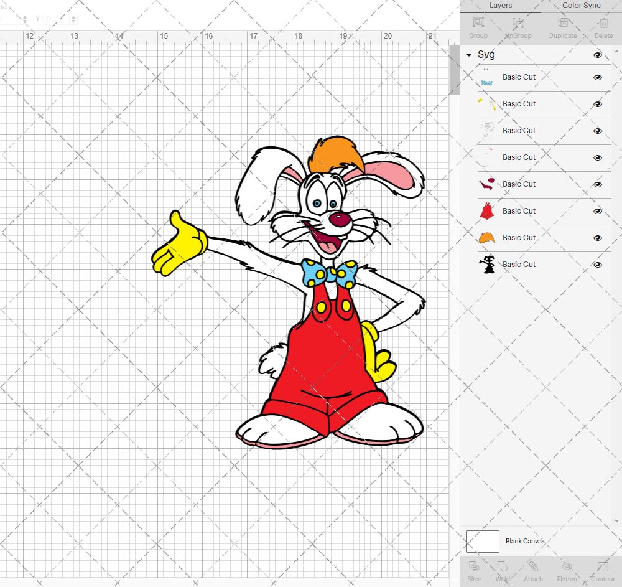
Task: Click the Group icon
Action: tap(478, 26)
